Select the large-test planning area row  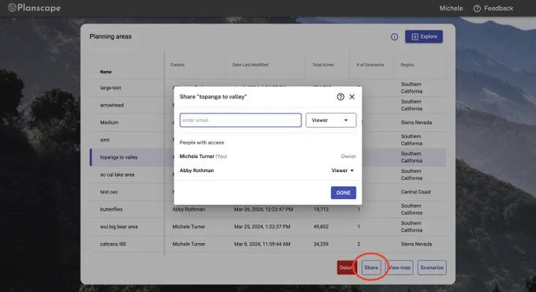pos(268,88)
